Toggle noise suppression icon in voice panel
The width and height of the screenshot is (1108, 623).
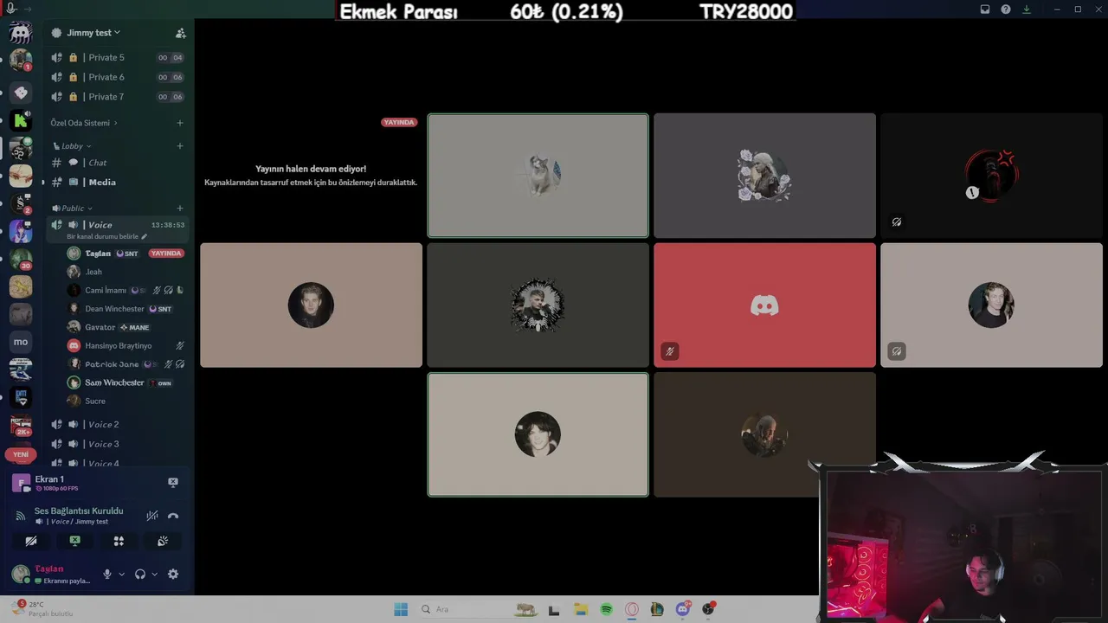151,516
